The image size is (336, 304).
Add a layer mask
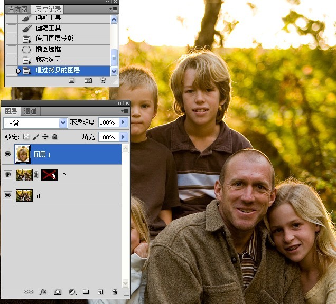(x=58, y=292)
